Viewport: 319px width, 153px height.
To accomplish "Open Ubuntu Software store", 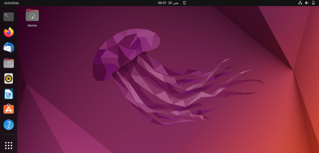I will (x=8, y=109).
